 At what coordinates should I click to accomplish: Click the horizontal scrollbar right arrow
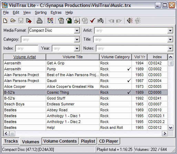pos(165,133)
